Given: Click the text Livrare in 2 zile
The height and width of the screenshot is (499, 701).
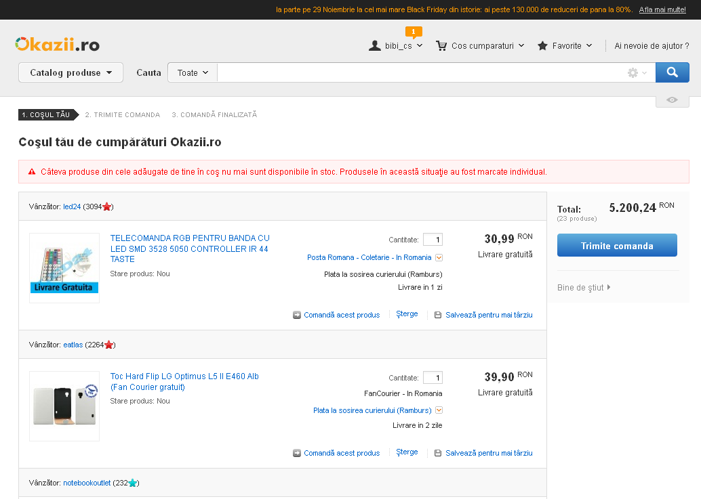Looking at the screenshot, I should [417, 425].
